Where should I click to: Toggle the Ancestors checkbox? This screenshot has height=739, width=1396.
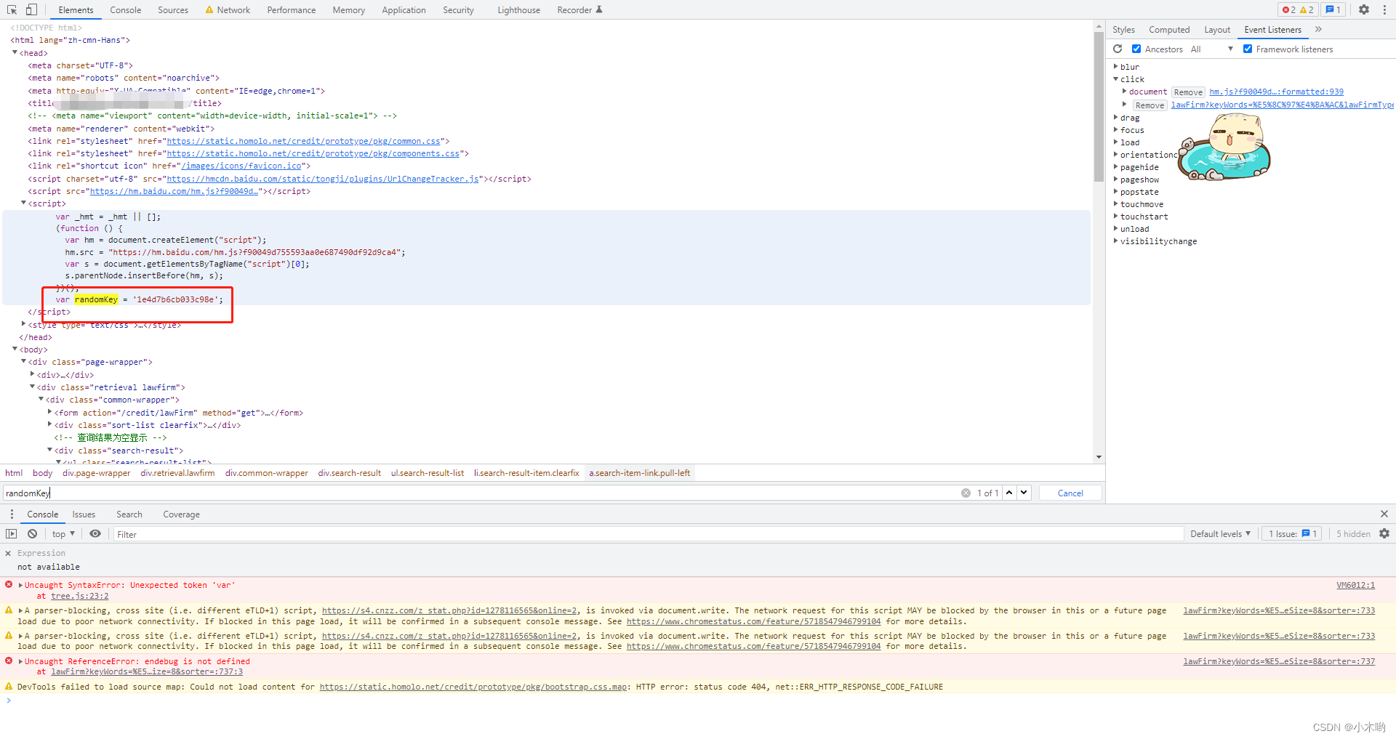point(1136,49)
